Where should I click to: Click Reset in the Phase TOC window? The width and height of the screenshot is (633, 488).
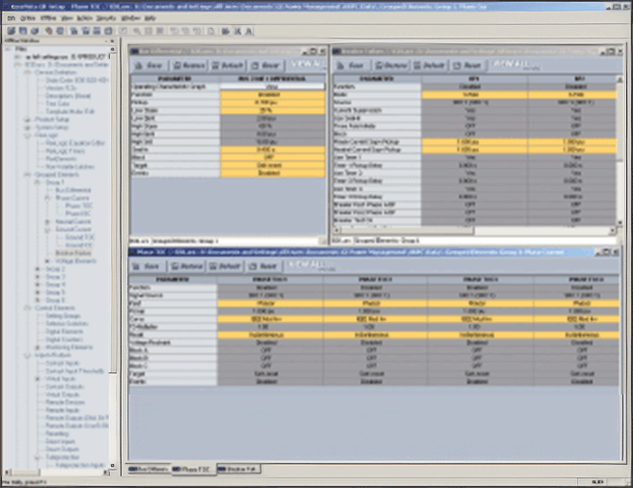click(x=263, y=266)
